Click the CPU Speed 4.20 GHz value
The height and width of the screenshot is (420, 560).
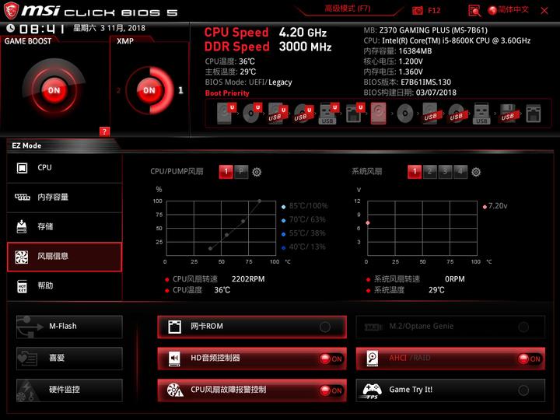303,33
